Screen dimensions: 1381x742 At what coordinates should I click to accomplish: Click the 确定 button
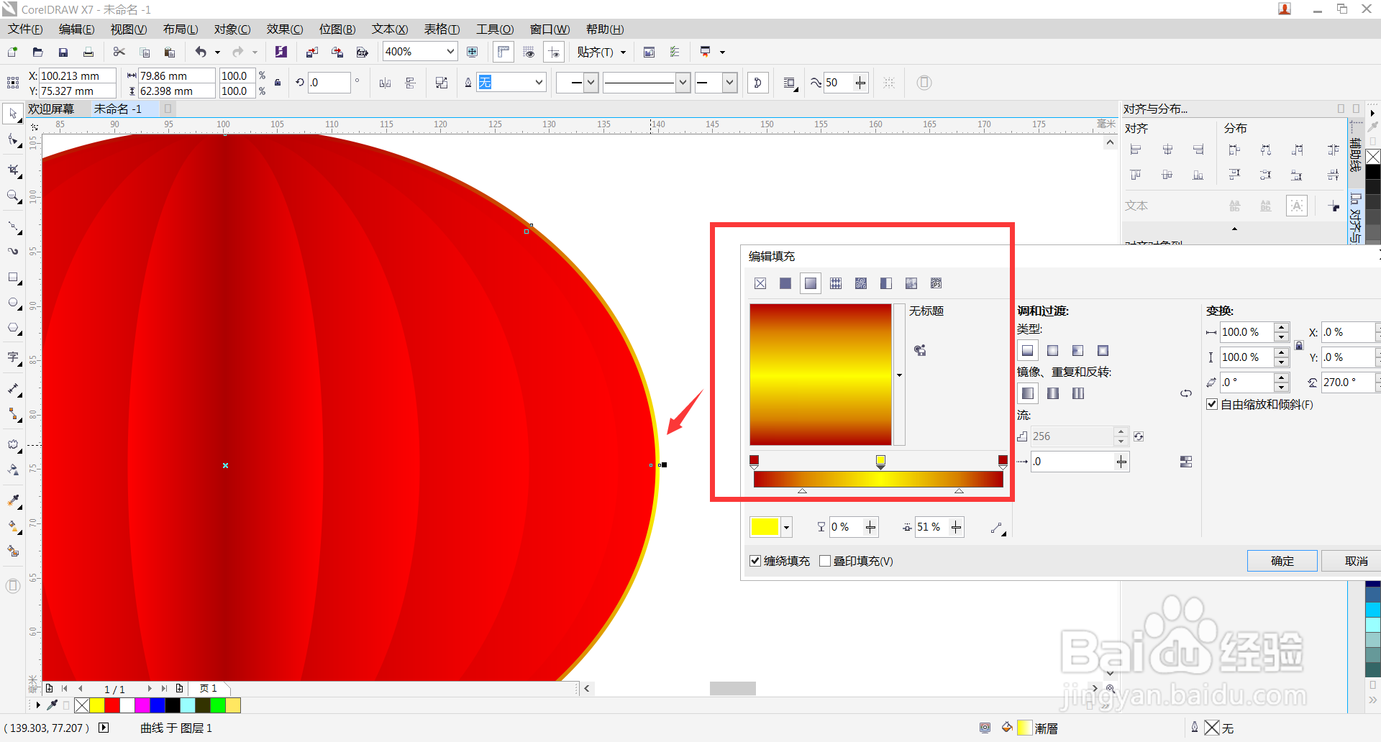click(x=1282, y=561)
